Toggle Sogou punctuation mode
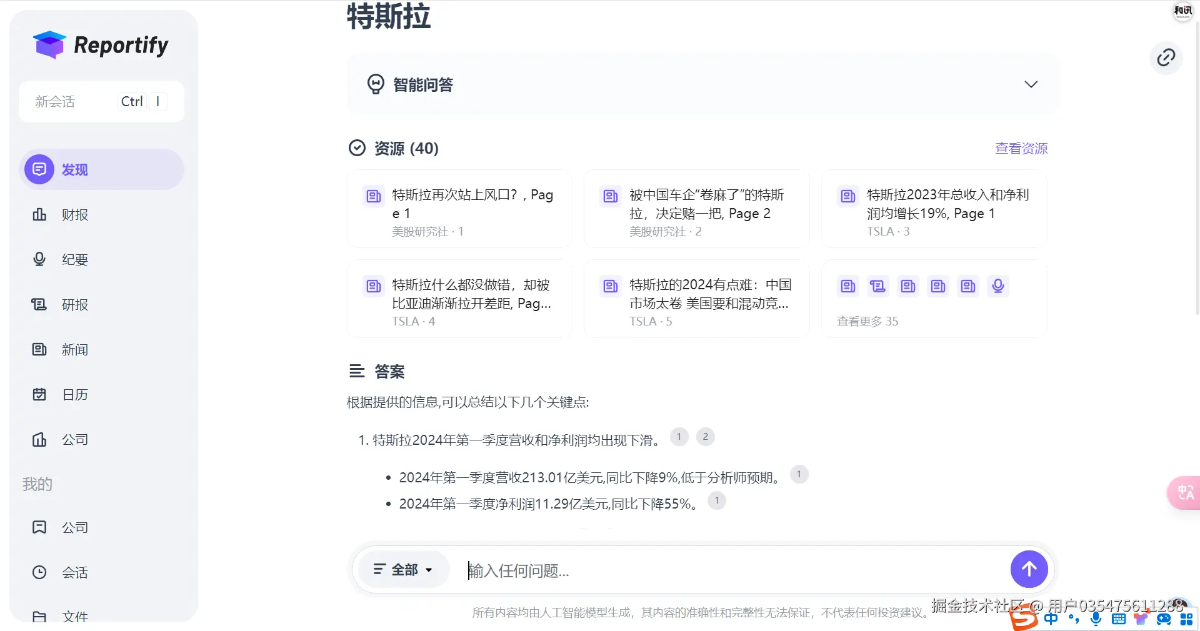This screenshot has height=631, width=1200. pos(1074,619)
